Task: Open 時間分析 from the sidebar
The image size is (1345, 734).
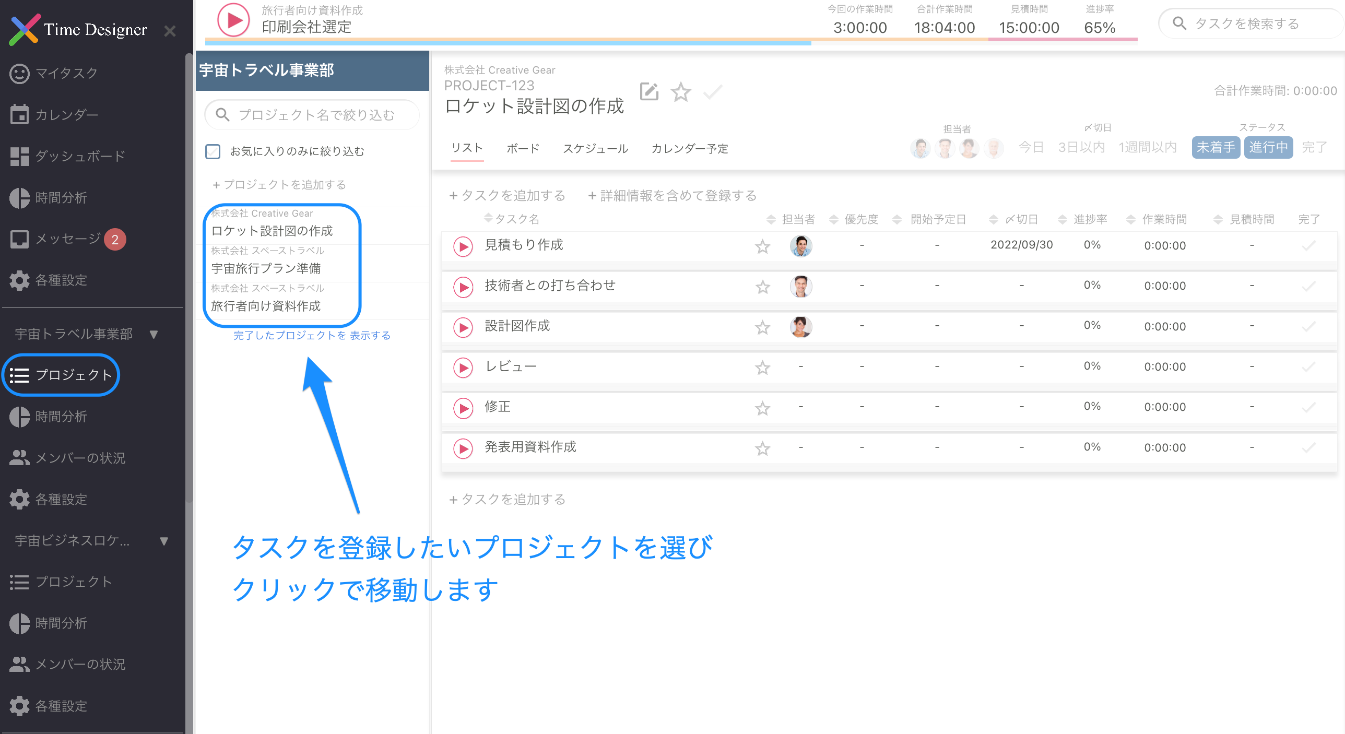Action: (61, 198)
